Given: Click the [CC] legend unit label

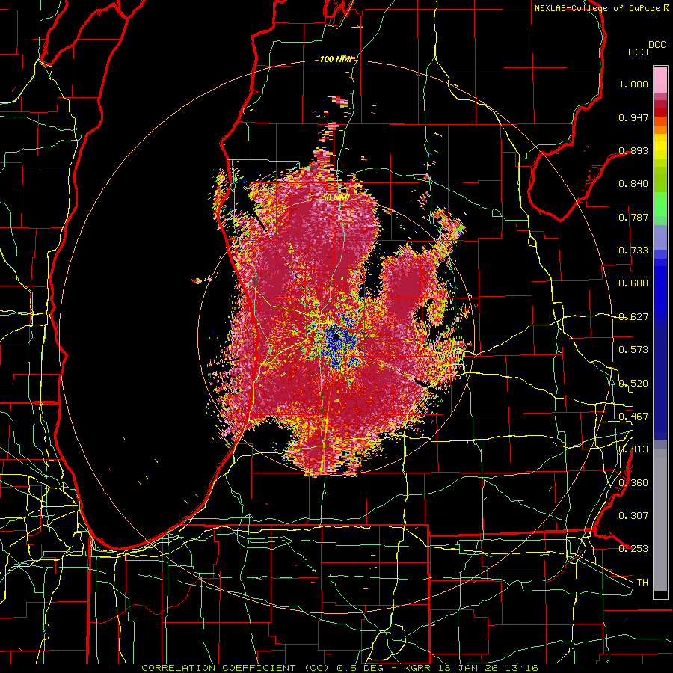Looking at the screenshot, I should coord(639,52).
